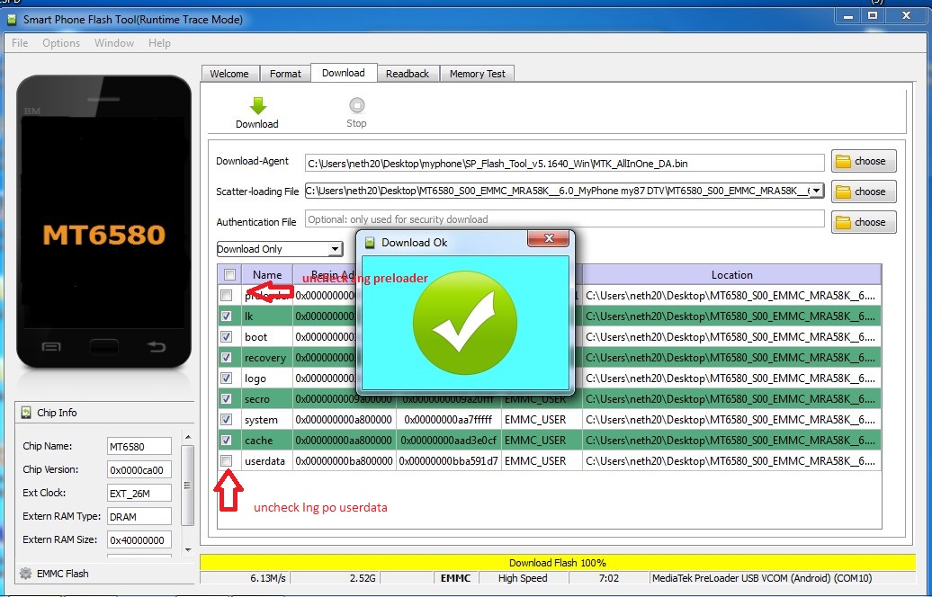Click the 7:02 elapsed time status entry
The width and height of the screenshot is (932, 597).
609,578
